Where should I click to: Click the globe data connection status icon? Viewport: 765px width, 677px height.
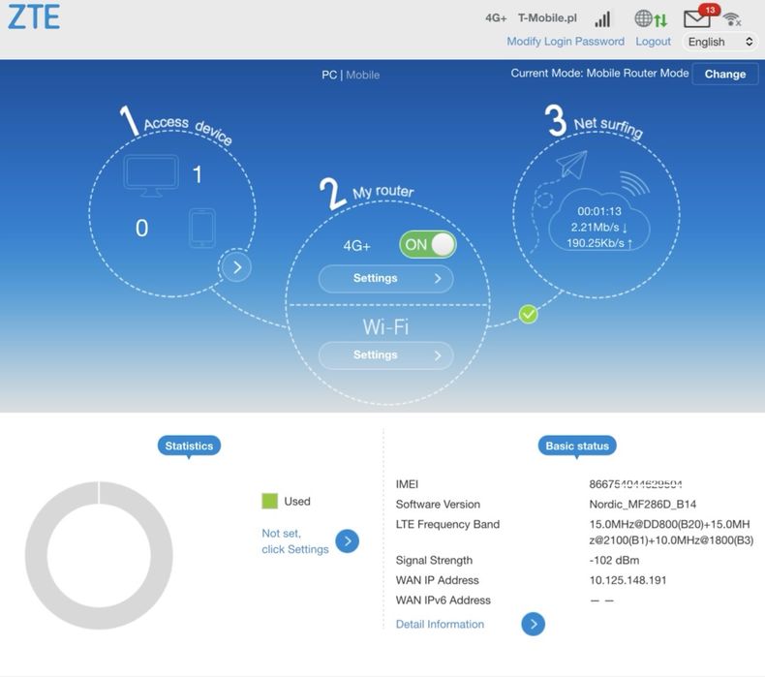click(651, 19)
